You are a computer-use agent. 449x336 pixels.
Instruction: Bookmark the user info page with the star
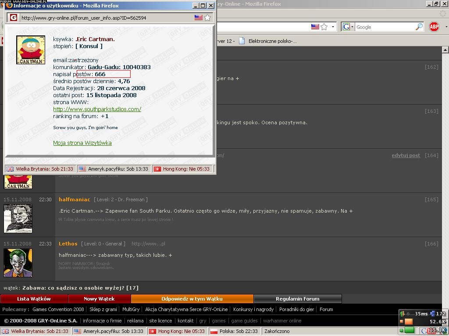(207, 17)
